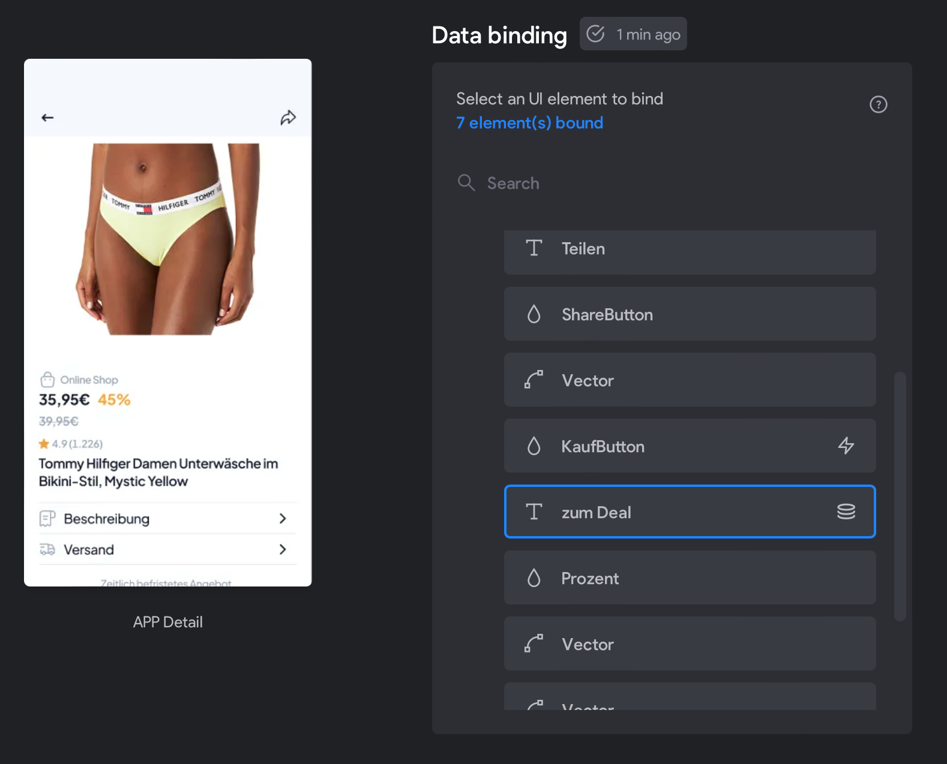The height and width of the screenshot is (764, 947).
Task: Select the ShareButton element label
Action: 607,315
